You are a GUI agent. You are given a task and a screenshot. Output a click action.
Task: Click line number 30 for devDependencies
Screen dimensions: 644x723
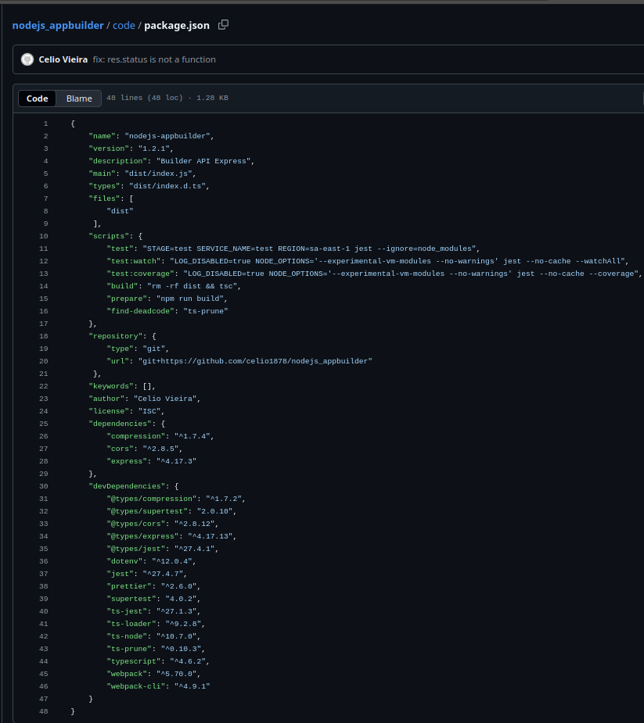pos(44,486)
